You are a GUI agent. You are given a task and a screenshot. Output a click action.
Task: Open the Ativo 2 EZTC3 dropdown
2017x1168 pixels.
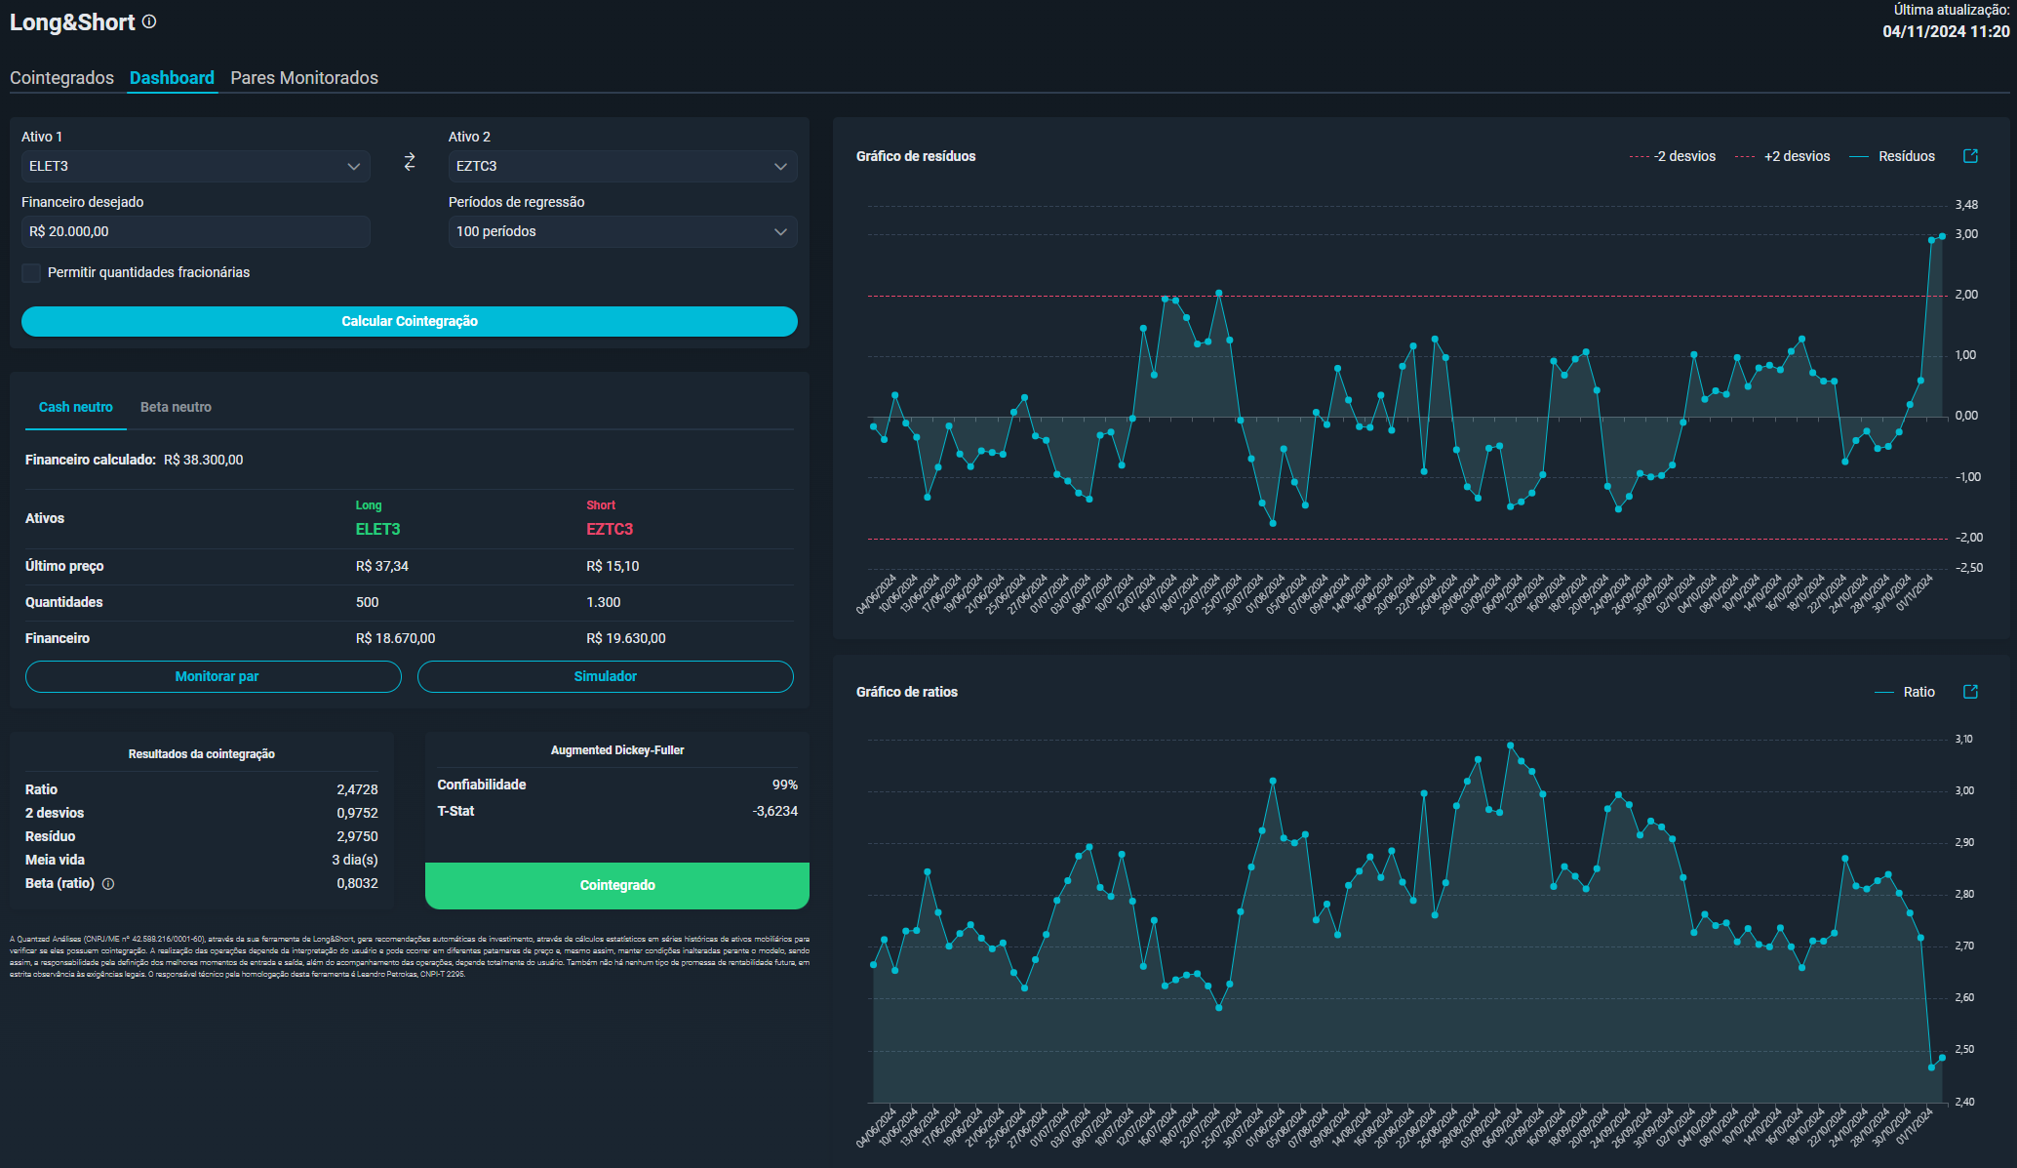pos(621,167)
